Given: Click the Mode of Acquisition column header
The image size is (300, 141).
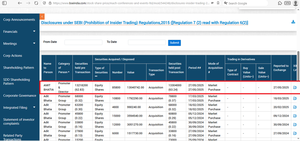Looking at the screenshot, I should pos(215,68).
